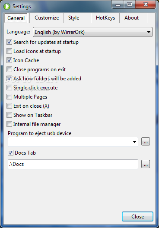
Task: Uncheck the Icon Cache option
Action: point(9,60)
